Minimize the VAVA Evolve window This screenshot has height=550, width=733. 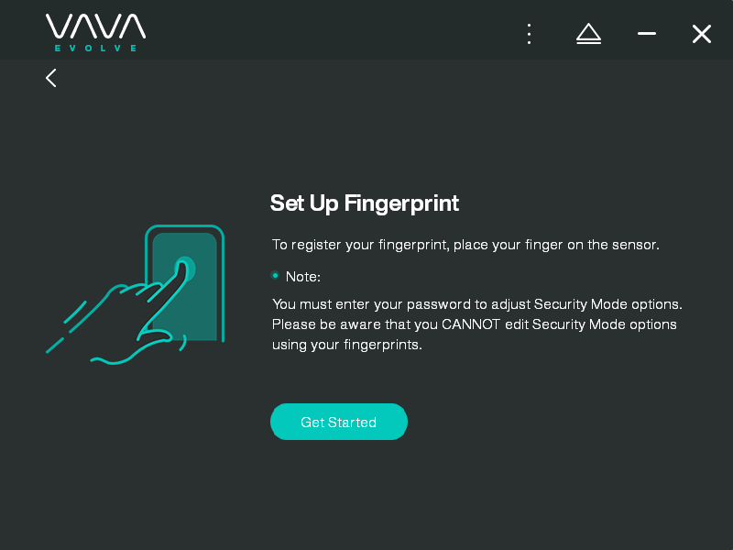point(647,34)
